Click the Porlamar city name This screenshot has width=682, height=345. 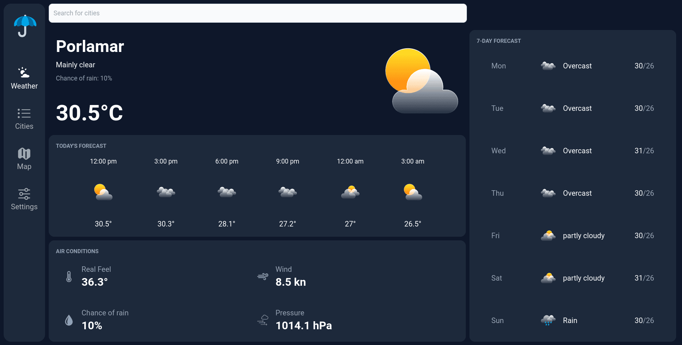coord(90,46)
